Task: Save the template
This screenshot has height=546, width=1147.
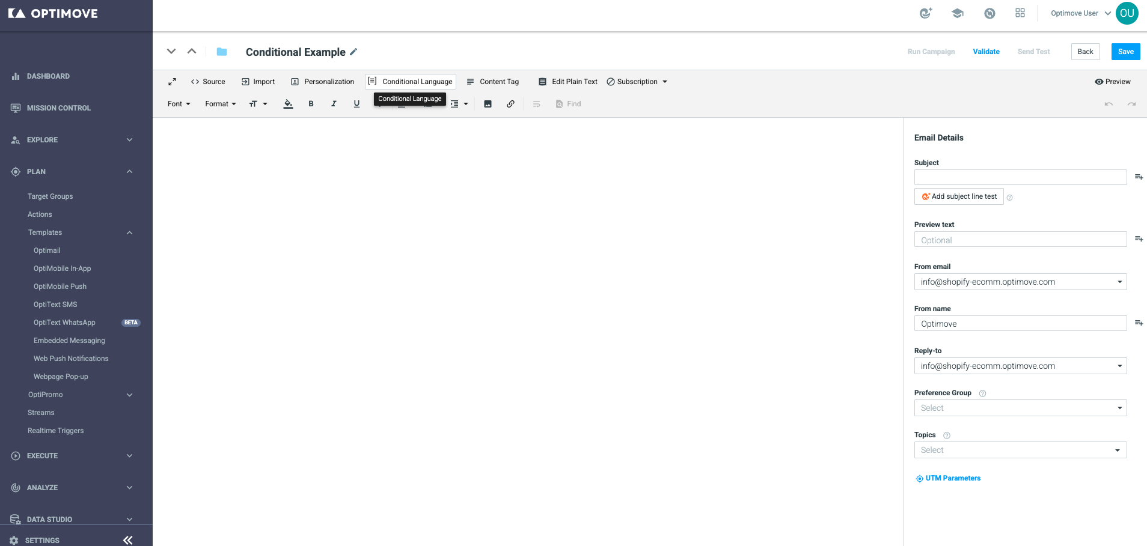Action: (1126, 52)
